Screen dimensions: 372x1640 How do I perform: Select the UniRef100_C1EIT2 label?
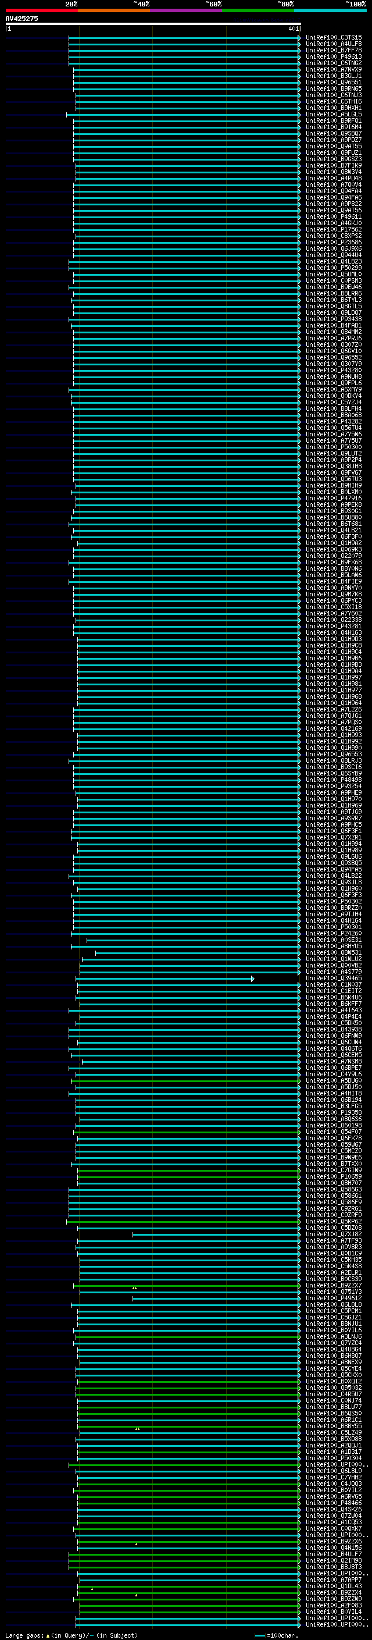click(x=334, y=991)
